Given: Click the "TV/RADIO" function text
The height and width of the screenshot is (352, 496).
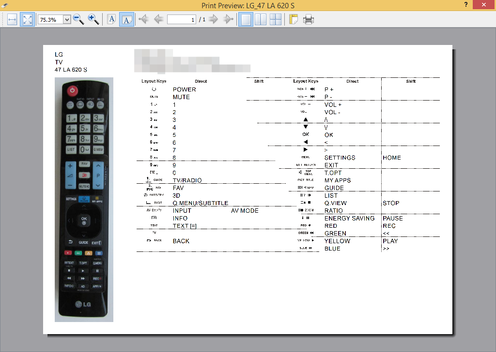Looking at the screenshot, I should (x=187, y=180).
